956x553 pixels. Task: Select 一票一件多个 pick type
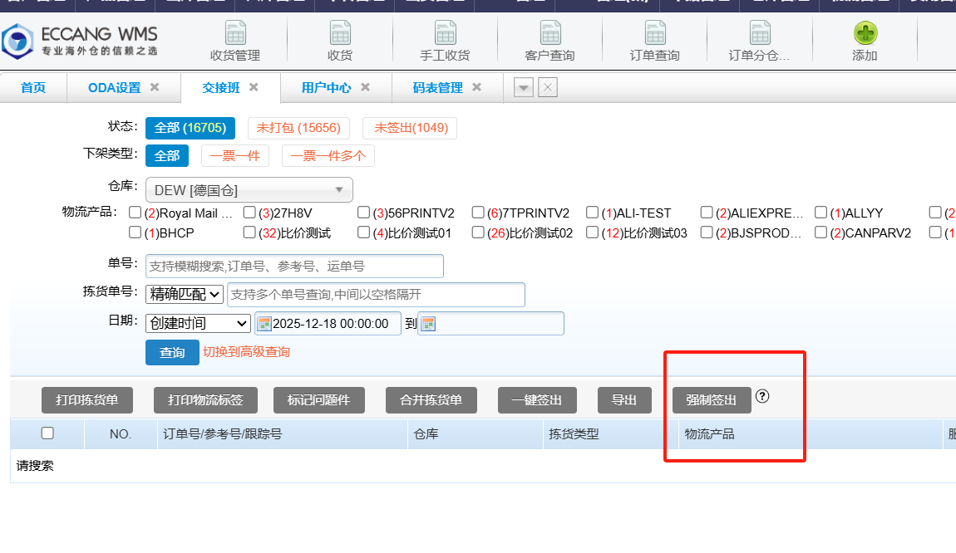click(328, 156)
